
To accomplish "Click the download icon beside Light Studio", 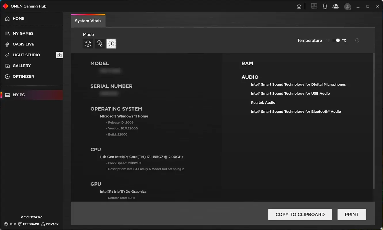I will (x=59, y=55).
